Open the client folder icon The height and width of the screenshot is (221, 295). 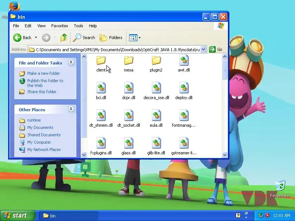click(101, 60)
